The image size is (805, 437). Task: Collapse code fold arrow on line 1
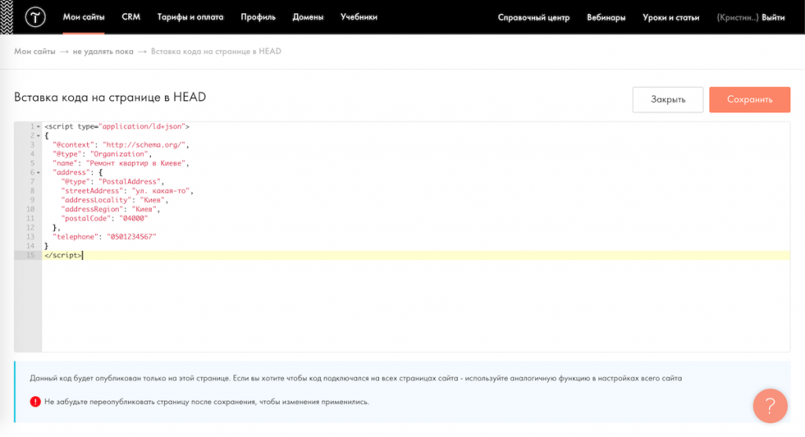(39, 126)
